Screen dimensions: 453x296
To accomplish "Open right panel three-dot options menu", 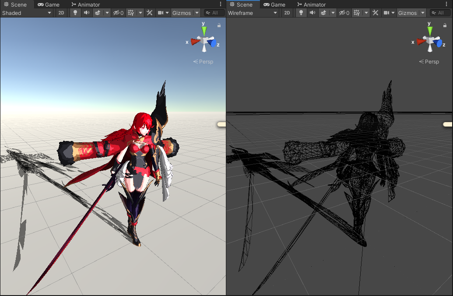I will 446,4.
